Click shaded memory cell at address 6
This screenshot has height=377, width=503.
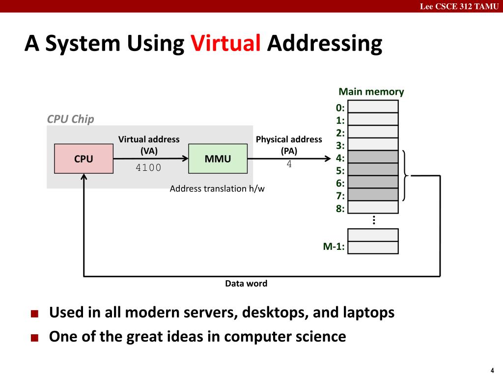click(373, 182)
